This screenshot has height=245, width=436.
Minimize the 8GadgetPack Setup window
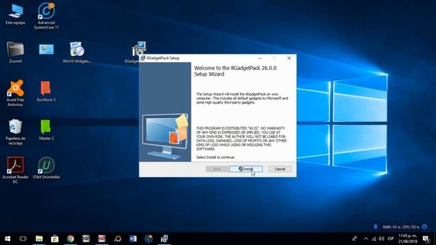coord(260,58)
